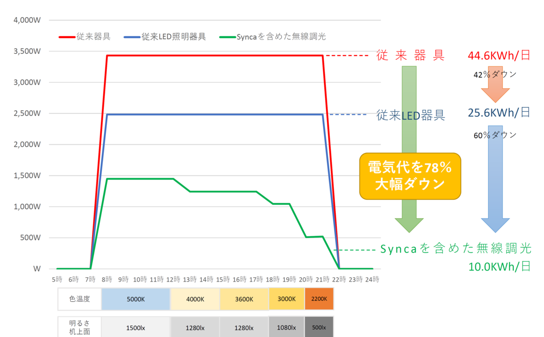Image resolution: width=544 pixels, height=337 pixels.
Task: Click the green Synca legend line marker
Action: point(227,37)
